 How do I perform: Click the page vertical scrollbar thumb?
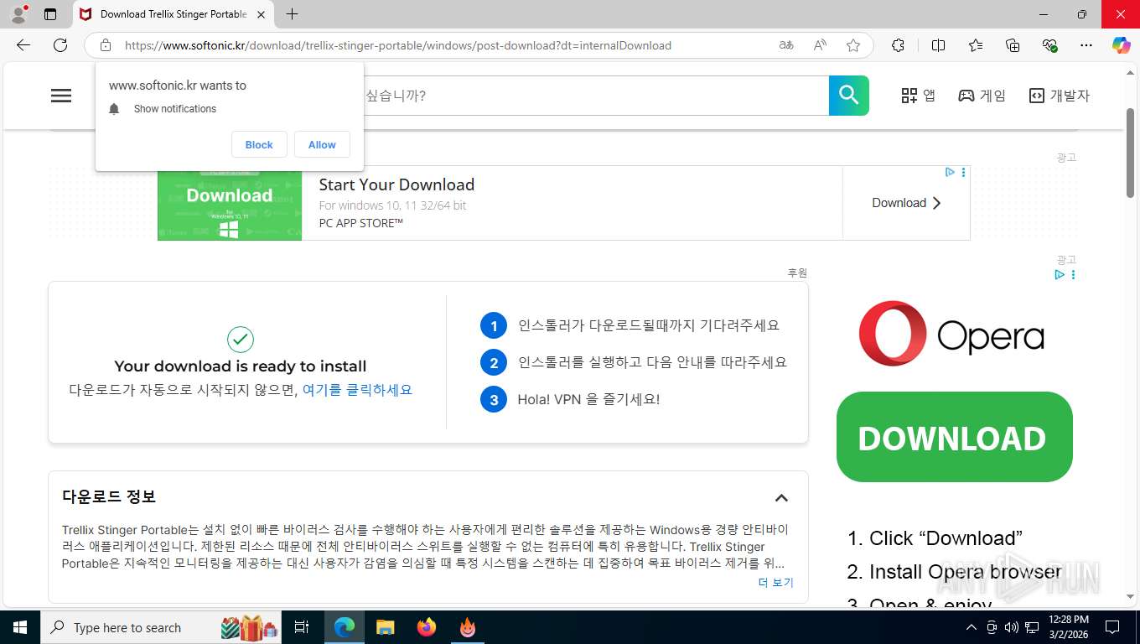point(1130,153)
